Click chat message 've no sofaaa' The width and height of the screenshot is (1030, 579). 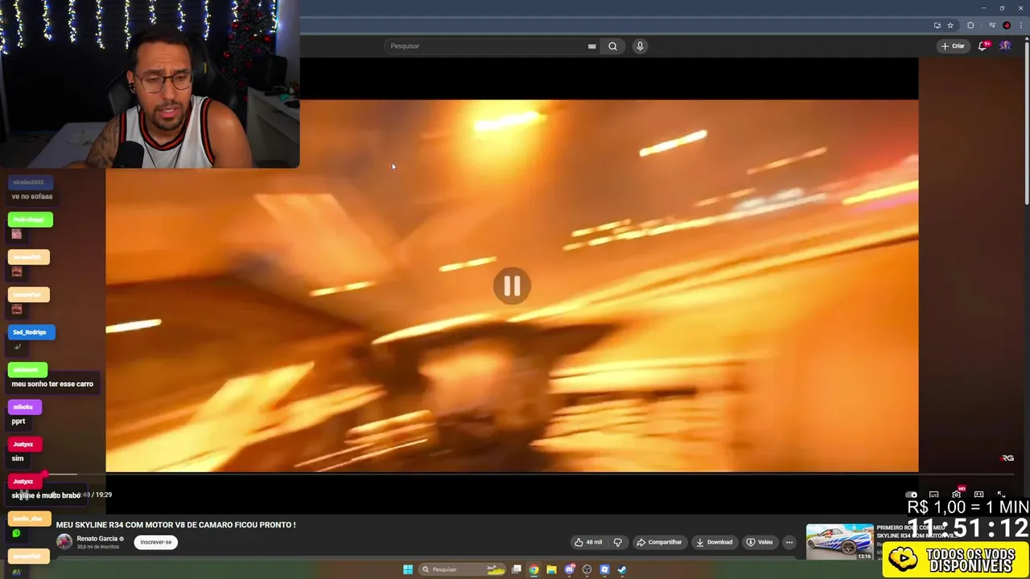click(x=32, y=196)
